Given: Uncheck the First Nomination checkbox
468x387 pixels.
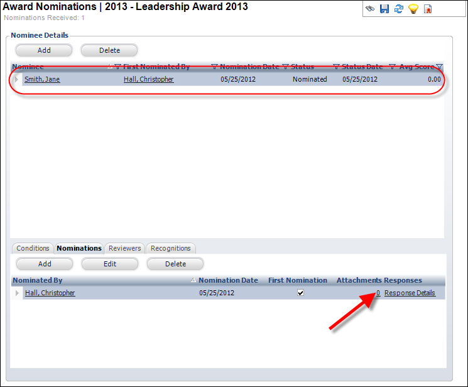Looking at the screenshot, I should [300, 293].
